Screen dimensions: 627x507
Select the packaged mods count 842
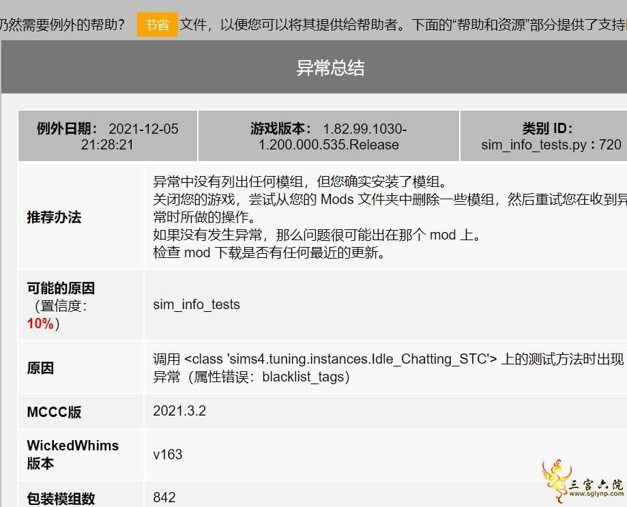[164, 497]
